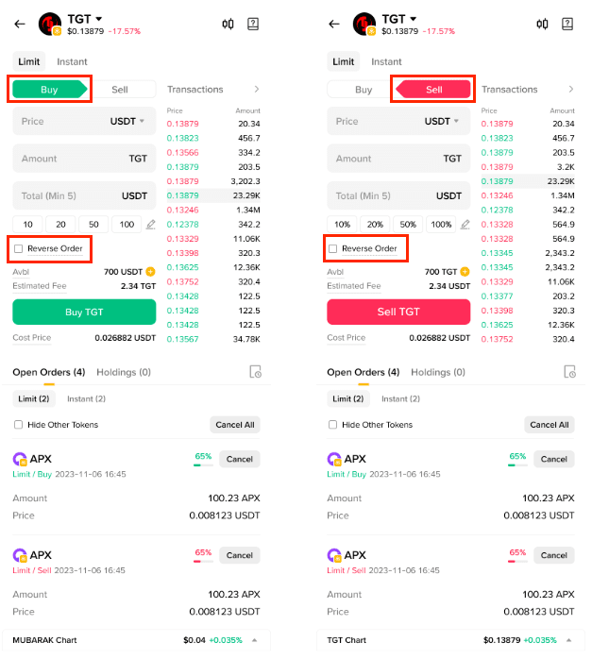Open order history icon on right panel

569,372
